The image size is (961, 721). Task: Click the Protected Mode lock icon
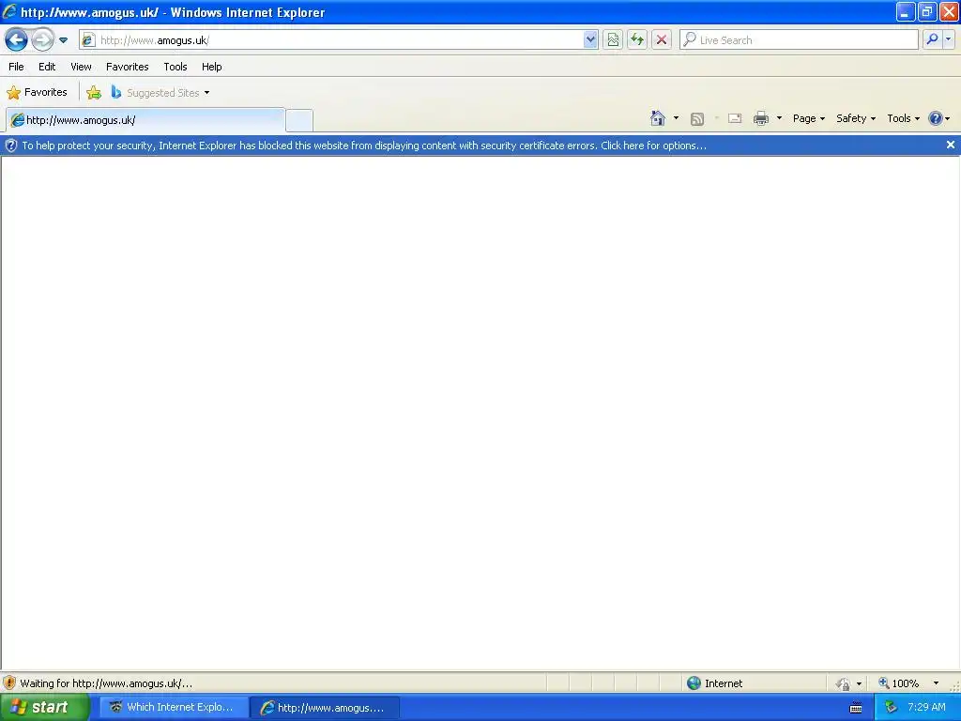click(x=844, y=683)
